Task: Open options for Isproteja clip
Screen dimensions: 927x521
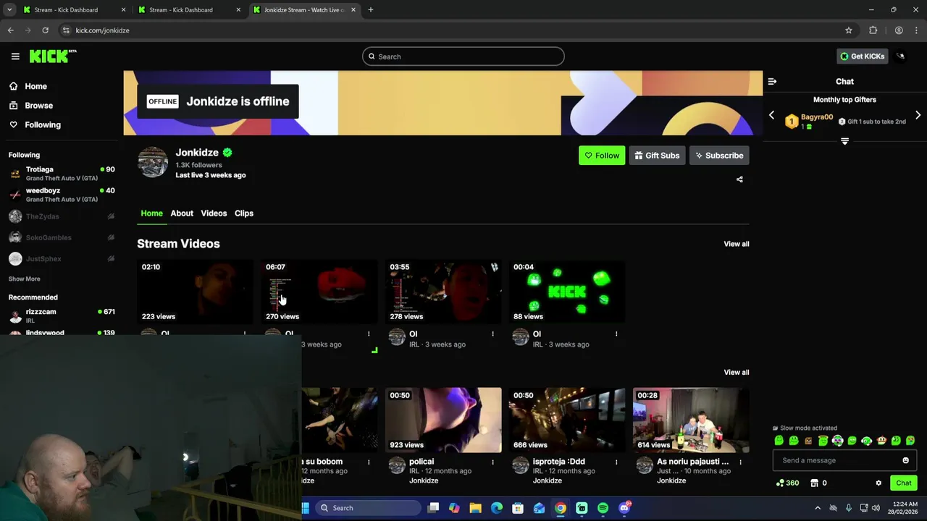Action: pos(616,462)
